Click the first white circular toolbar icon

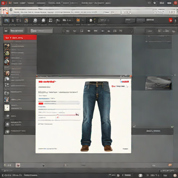click(x=35, y=21)
